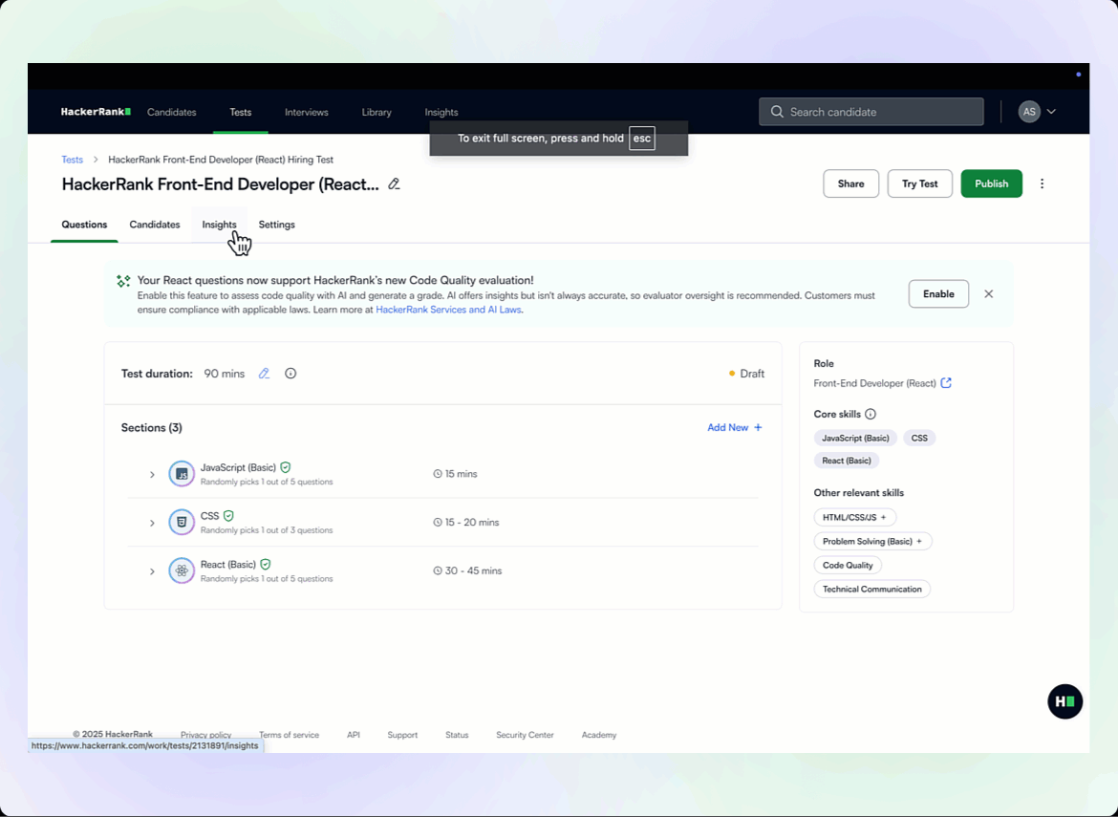
Task: Open the Candidates top navigation item
Action: click(171, 112)
